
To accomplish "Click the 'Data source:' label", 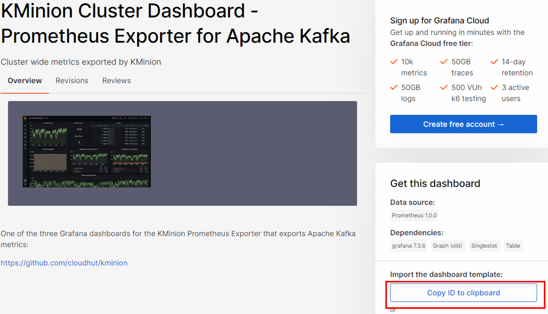I will coord(412,202).
